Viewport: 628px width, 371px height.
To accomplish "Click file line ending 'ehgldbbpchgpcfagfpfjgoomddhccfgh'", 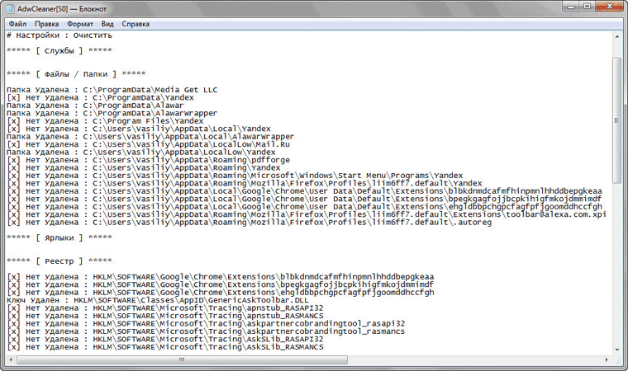I will pyautogui.click(x=304, y=207).
